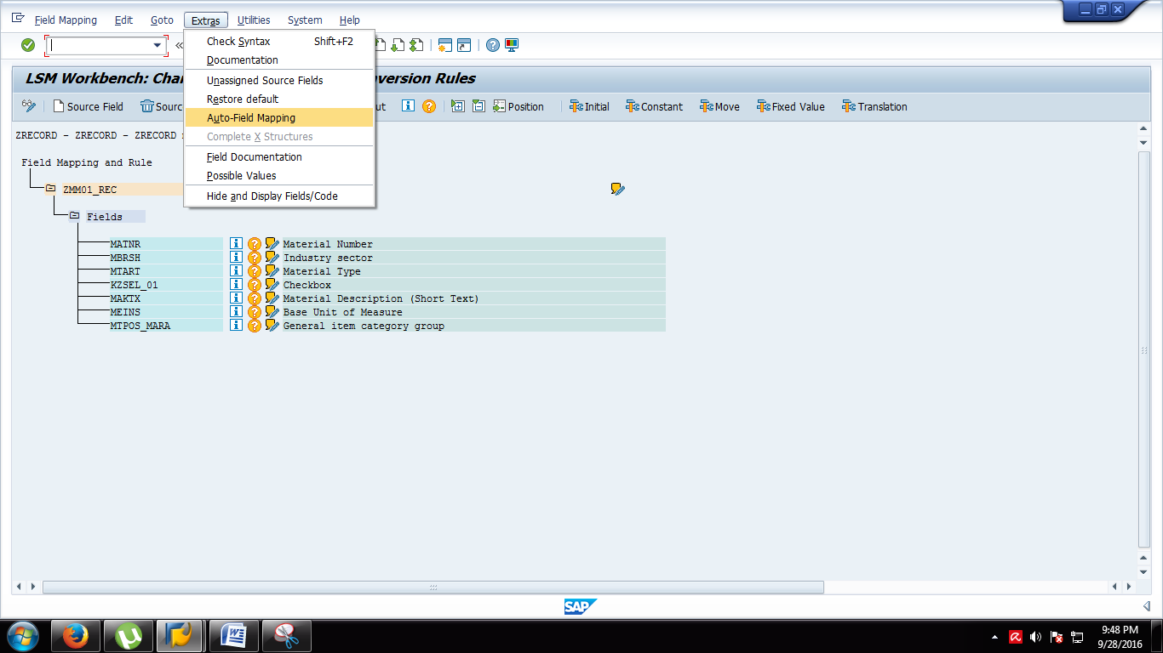Screen dimensions: 1163x653
Task: Click vertical scrollbar down arrow
Action: pyautogui.click(x=1143, y=572)
